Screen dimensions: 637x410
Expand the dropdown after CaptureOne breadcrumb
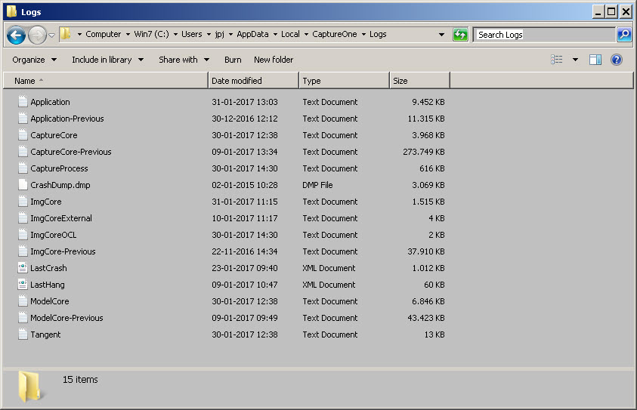363,35
